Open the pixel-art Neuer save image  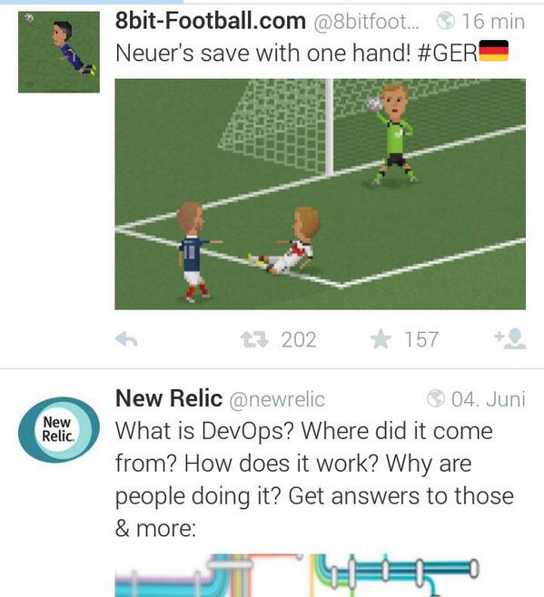pos(321,194)
